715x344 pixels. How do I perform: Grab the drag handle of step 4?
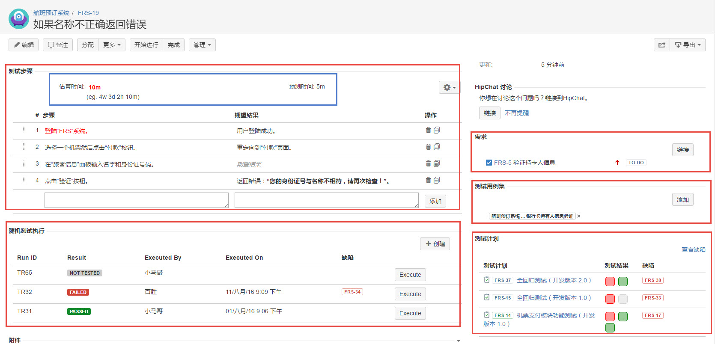point(24,180)
